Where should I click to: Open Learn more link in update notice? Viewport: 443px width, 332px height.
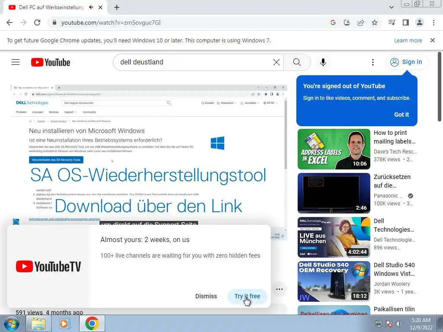pyautogui.click(x=408, y=40)
